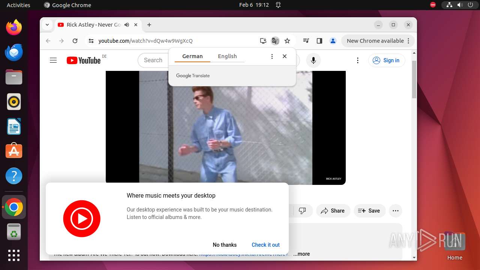Open the Chrome profile avatar icon
Image resolution: width=480 pixels, height=270 pixels.
[333, 41]
